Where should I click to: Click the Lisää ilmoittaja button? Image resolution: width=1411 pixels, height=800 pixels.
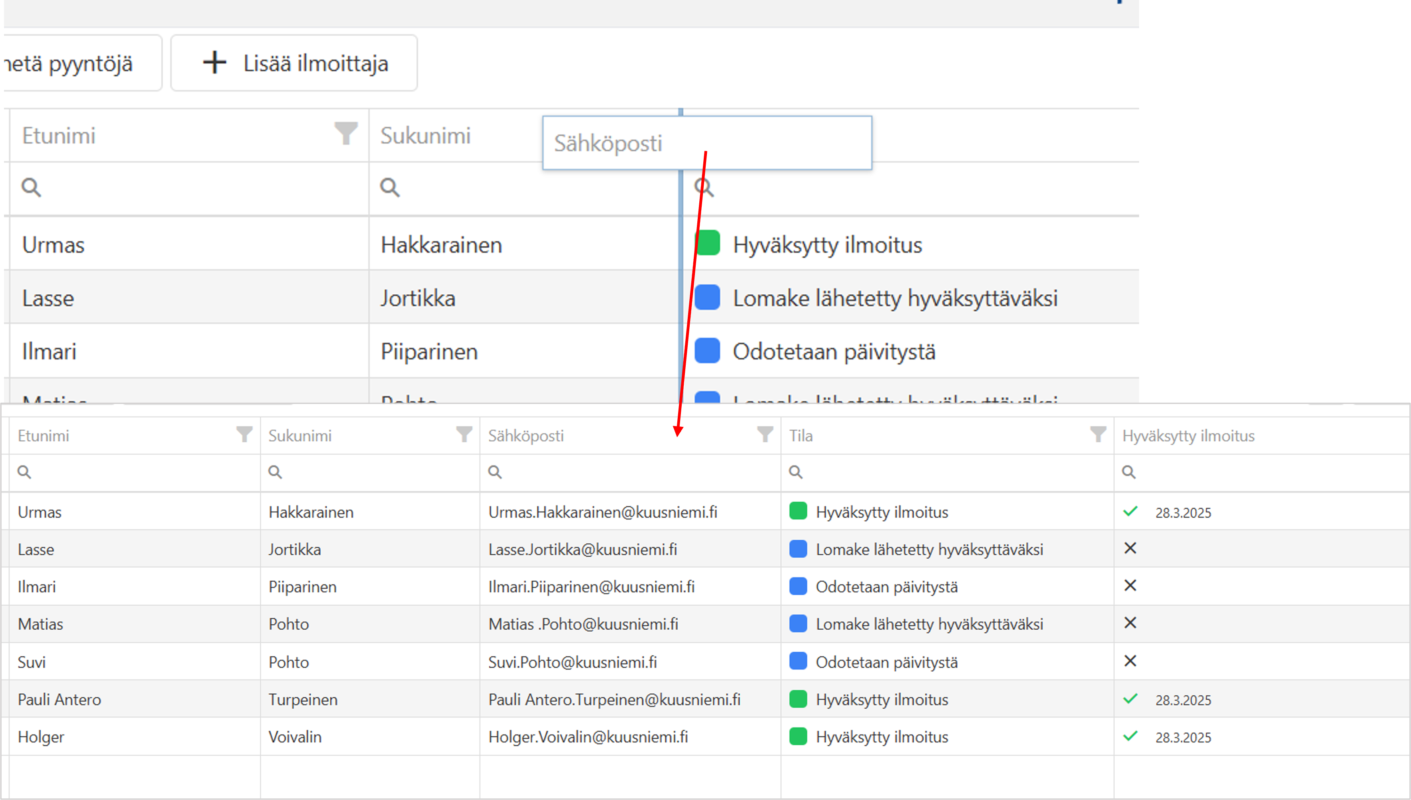[x=294, y=63]
